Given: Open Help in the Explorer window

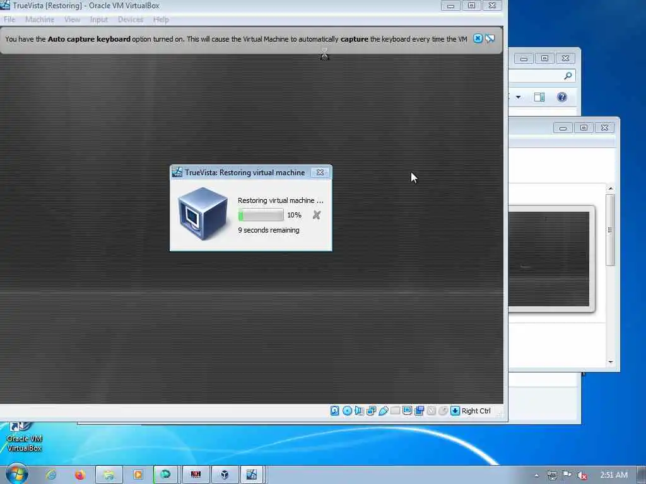Looking at the screenshot, I should click(x=562, y=97).
